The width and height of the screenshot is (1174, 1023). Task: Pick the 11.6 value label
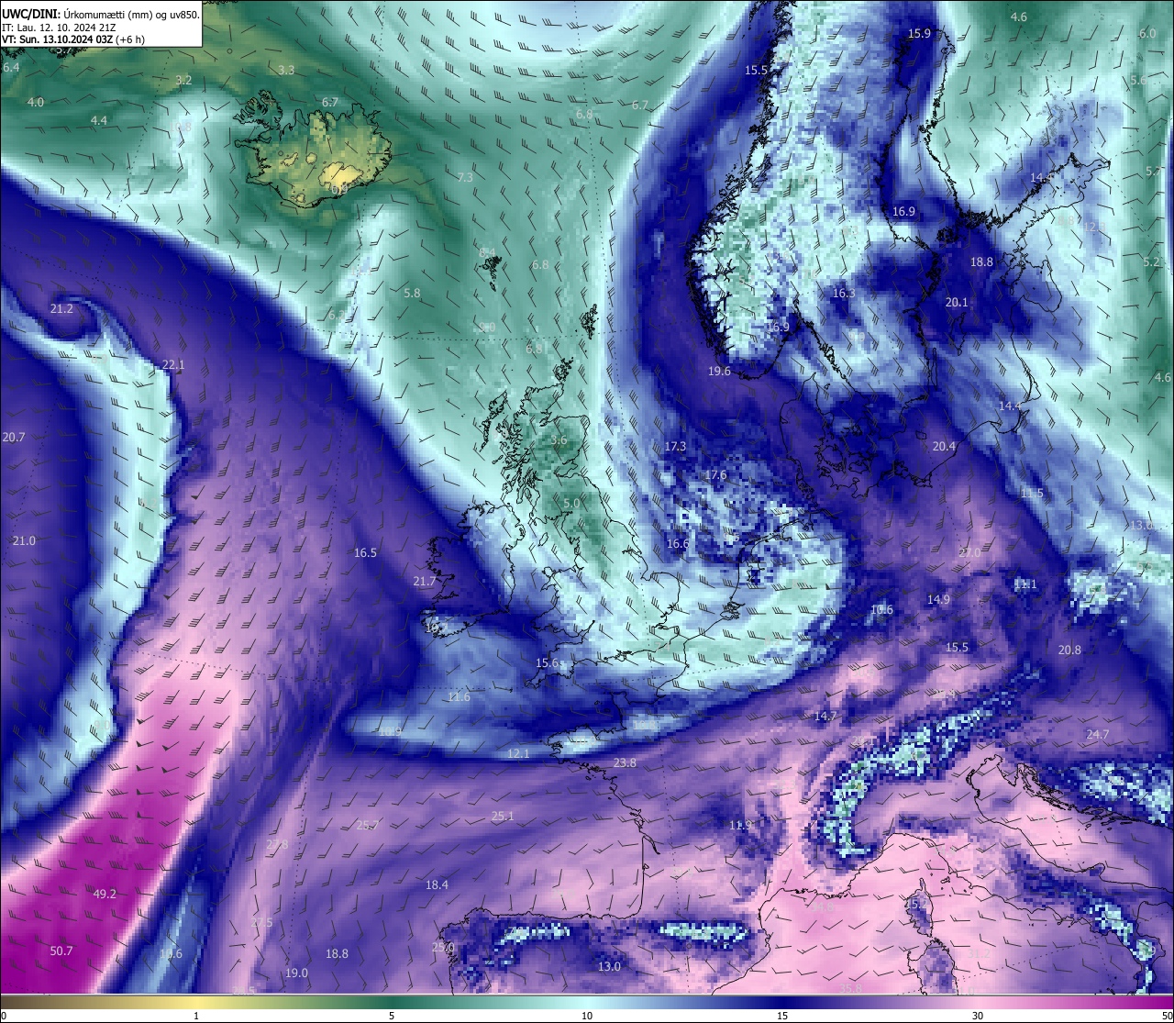(x=459, y=697)
